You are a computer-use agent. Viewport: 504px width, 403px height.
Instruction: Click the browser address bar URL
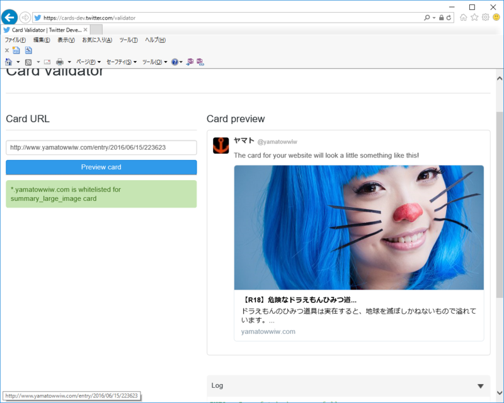point(89,18)
